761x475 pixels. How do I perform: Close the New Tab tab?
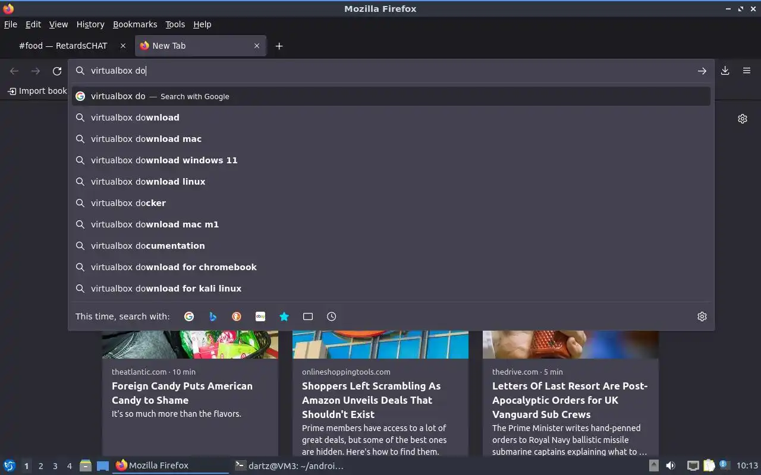[257, 46]
